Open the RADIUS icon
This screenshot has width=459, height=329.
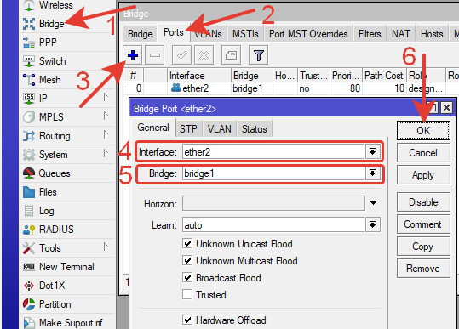point(29,230)
